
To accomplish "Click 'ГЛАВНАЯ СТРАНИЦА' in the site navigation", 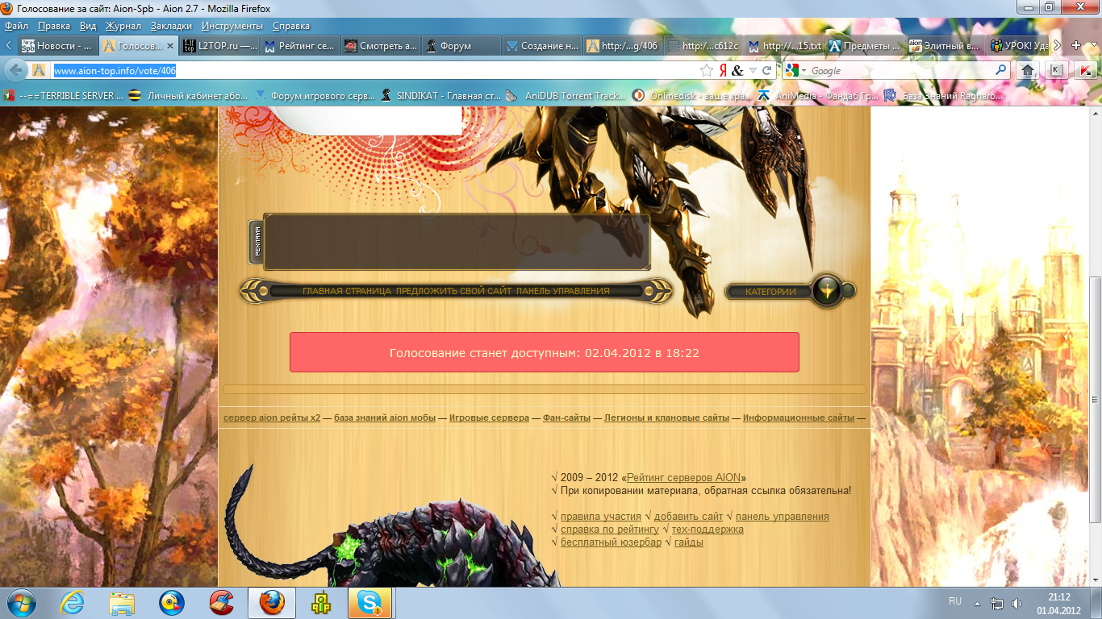I will [x=347, y=291].
